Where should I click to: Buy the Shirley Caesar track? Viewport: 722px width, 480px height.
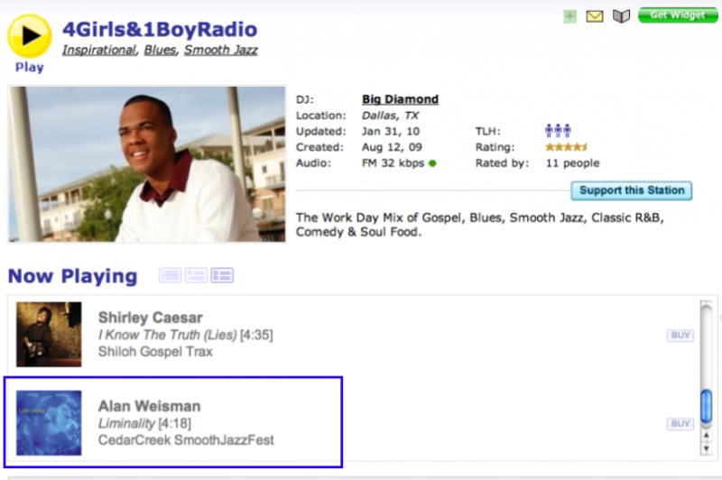[680, 335]
